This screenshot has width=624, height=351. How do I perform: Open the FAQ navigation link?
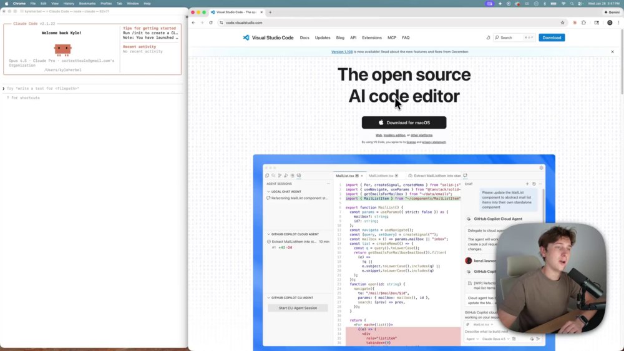[x=406, y=37]
